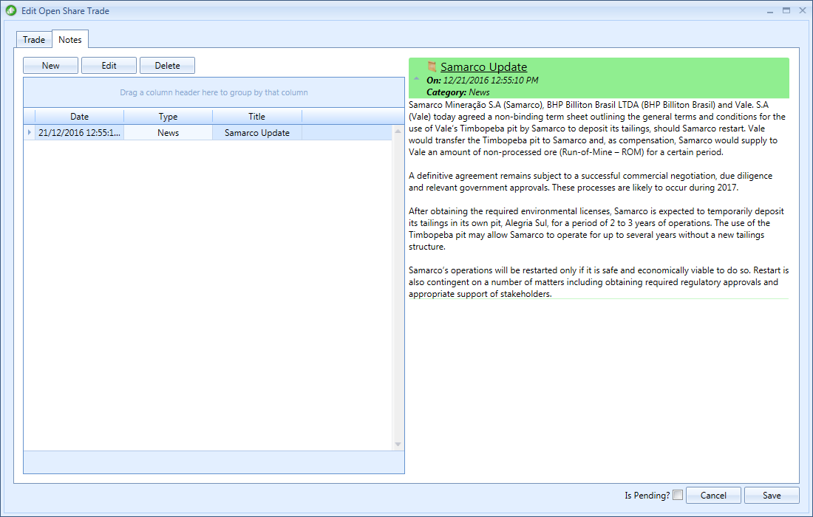Sort notes by the Date column header

pyautogui.click(x=79, y=117)
